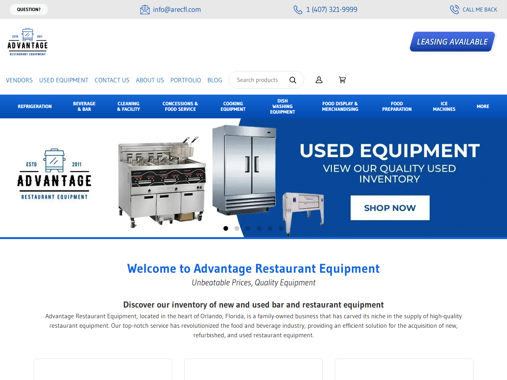This screenshot has height=380, width=507.
Task: Select the third carousel slide dot
Action: (248, 228)
